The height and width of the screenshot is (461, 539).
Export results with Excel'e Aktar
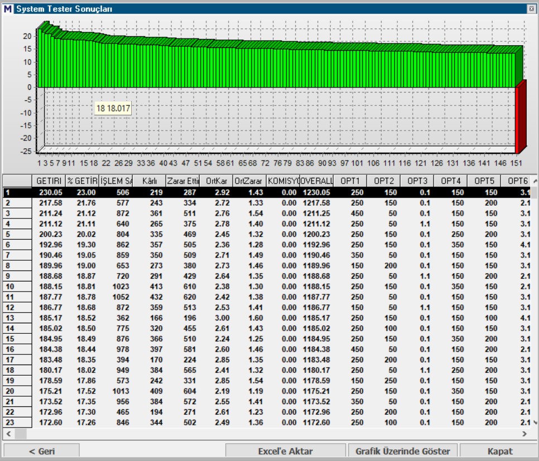(x=285, y=451)
